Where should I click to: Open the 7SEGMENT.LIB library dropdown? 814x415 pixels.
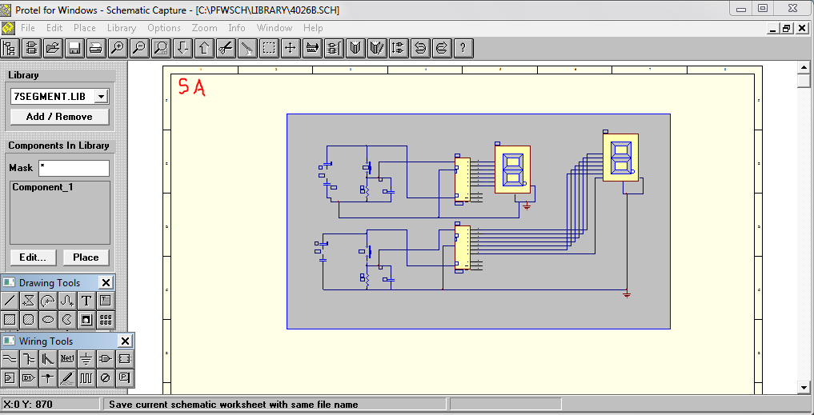[x=101, y=96]
